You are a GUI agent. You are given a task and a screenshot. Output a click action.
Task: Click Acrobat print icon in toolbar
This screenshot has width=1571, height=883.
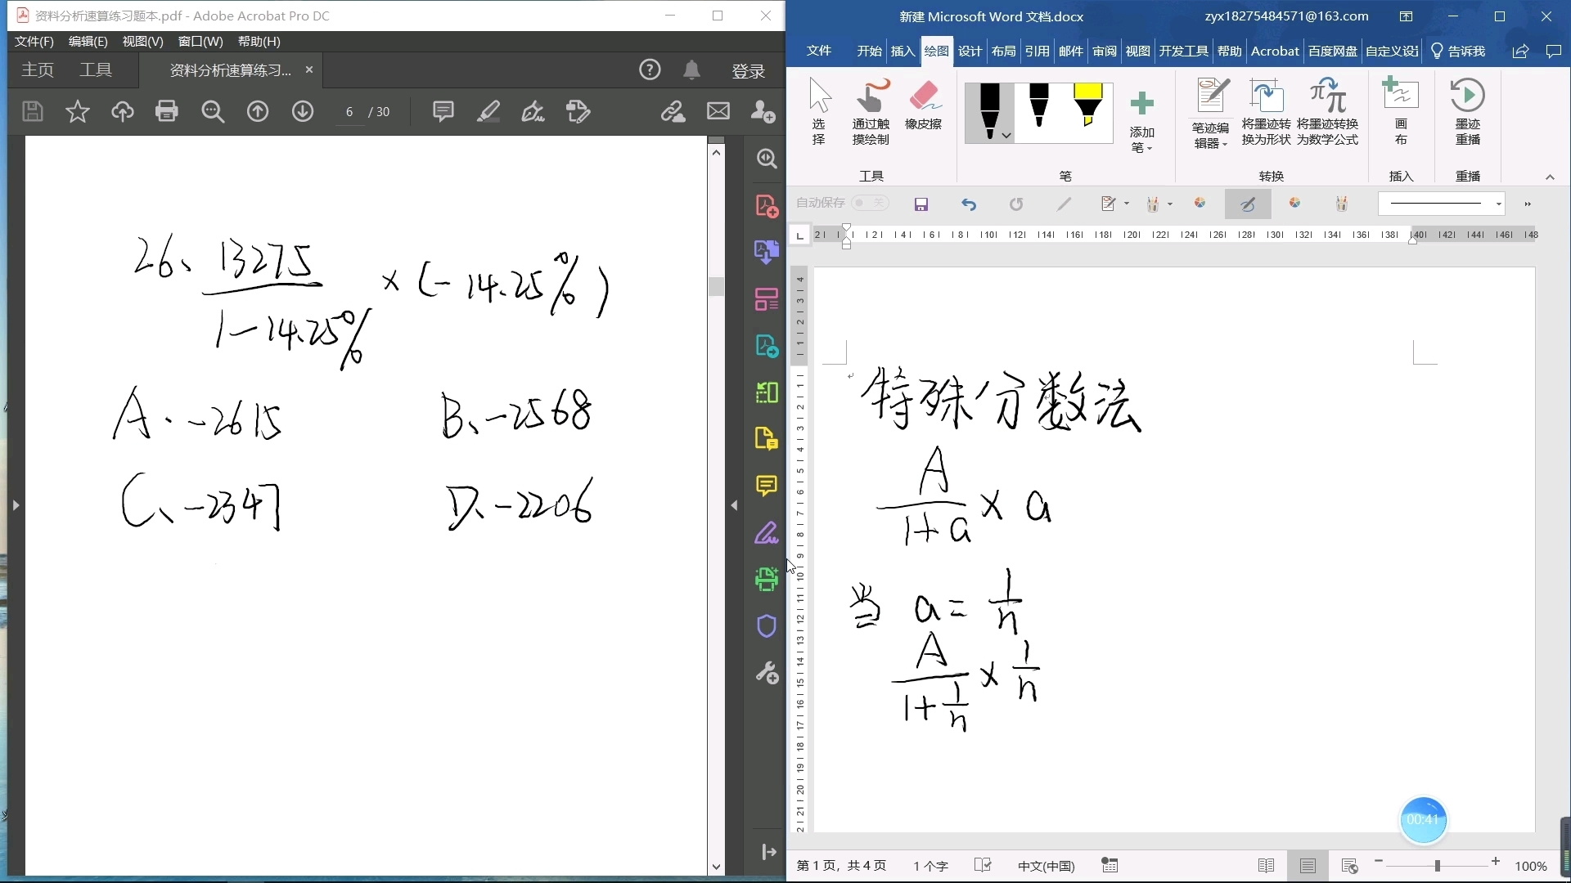point(167,111)
